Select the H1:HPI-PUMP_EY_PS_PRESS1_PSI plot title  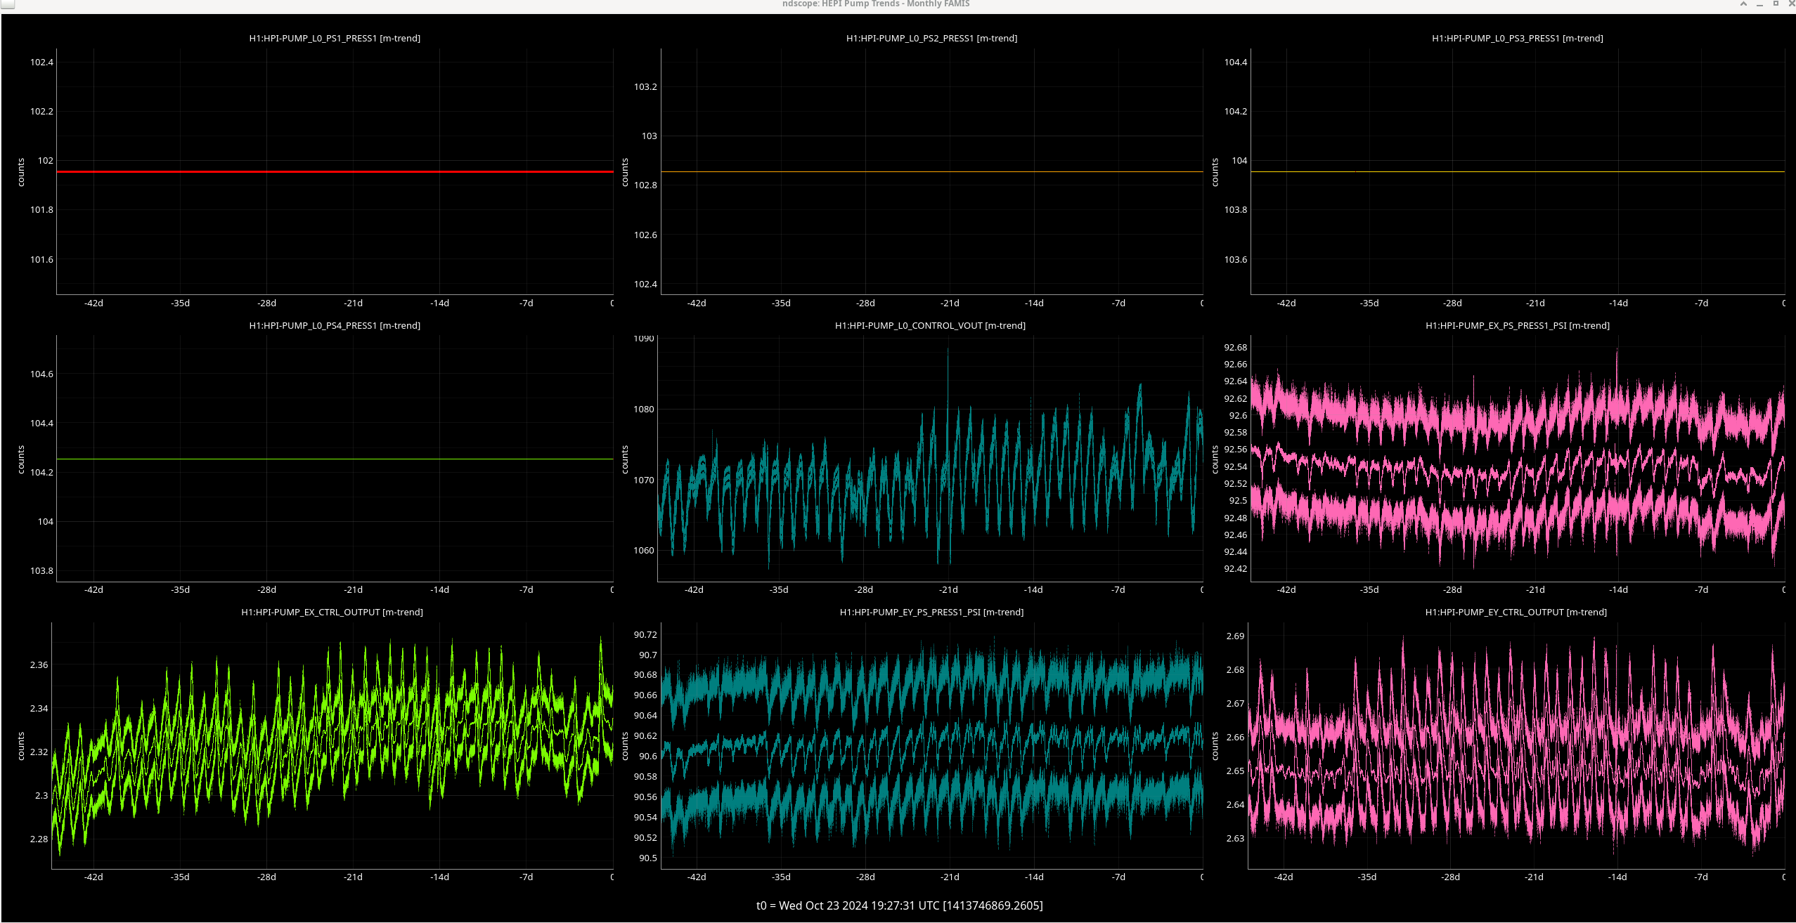tap(931, 612)
